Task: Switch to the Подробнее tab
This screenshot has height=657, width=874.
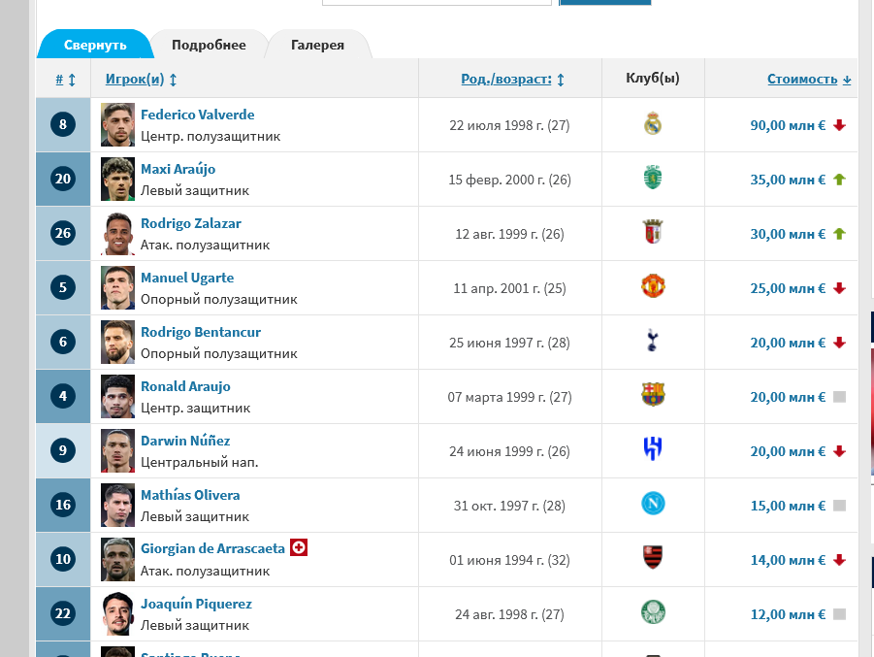Action: click(209, 45)
